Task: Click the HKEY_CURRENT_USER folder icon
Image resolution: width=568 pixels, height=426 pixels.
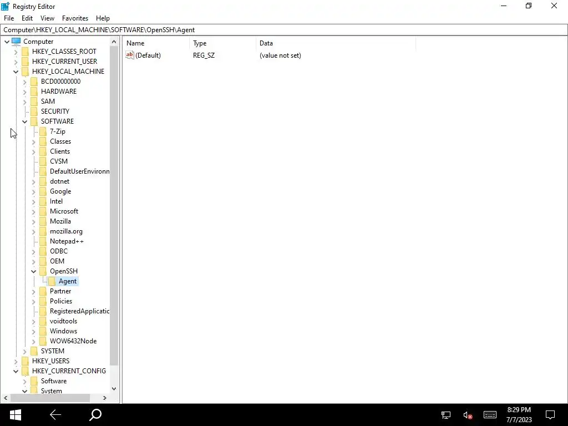Action: (x=26, y=61)
